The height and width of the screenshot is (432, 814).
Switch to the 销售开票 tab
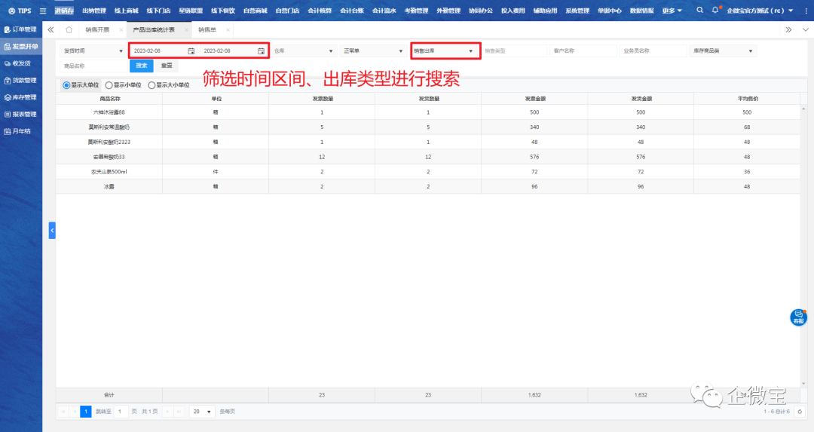tap(97, 29)
